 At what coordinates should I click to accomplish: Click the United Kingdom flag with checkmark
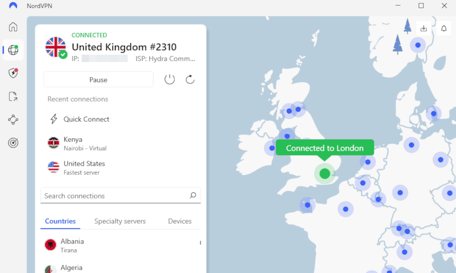pyautogui.click(x=56, y=47)
